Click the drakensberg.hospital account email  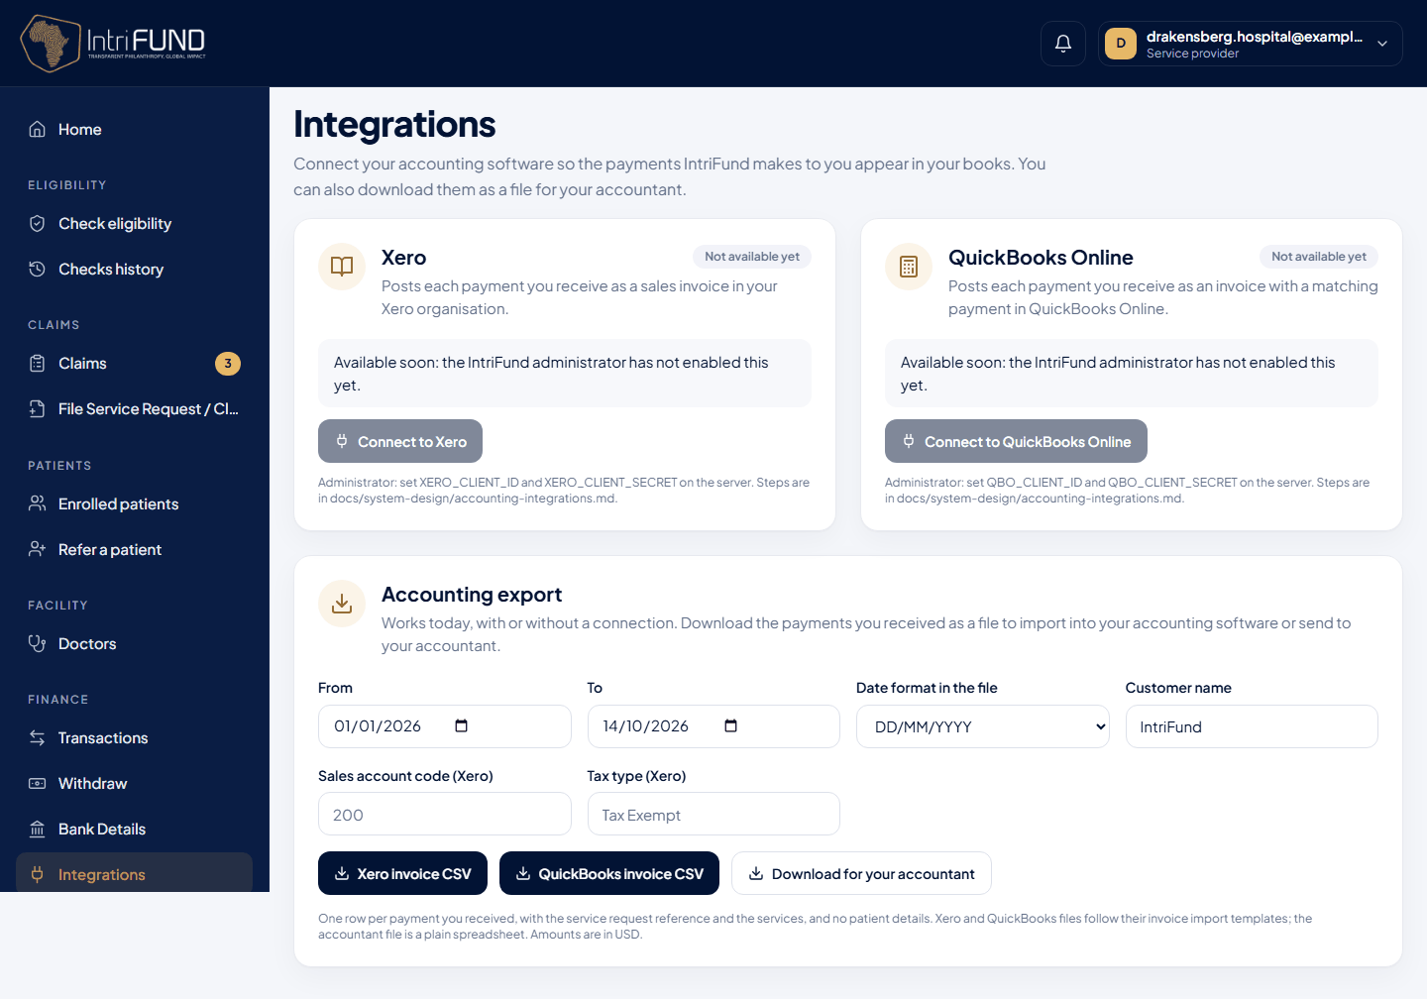[1255, 37]
